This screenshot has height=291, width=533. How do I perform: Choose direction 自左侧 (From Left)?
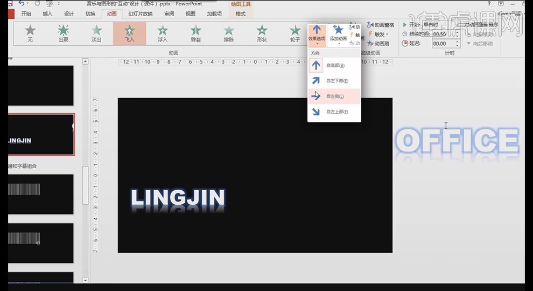334,96
